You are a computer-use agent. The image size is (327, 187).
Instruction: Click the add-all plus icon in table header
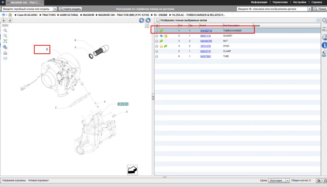(157, 25)
